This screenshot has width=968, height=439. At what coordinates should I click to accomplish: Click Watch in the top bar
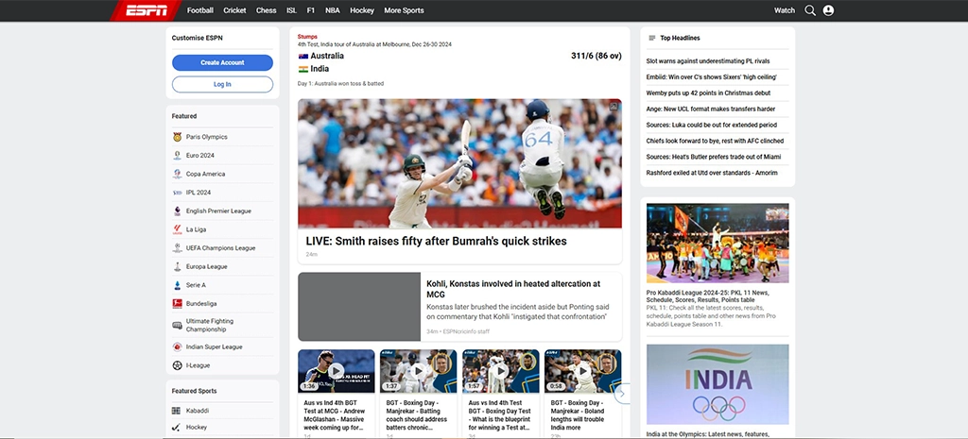pos(785,10)
